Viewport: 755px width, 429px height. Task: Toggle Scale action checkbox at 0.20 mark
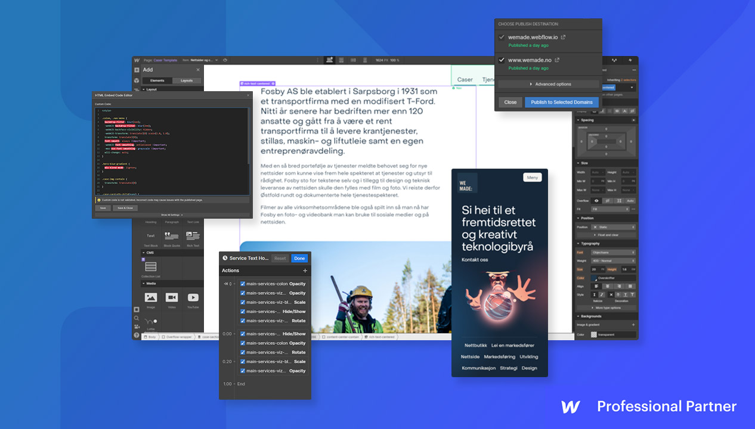(243, 362)
